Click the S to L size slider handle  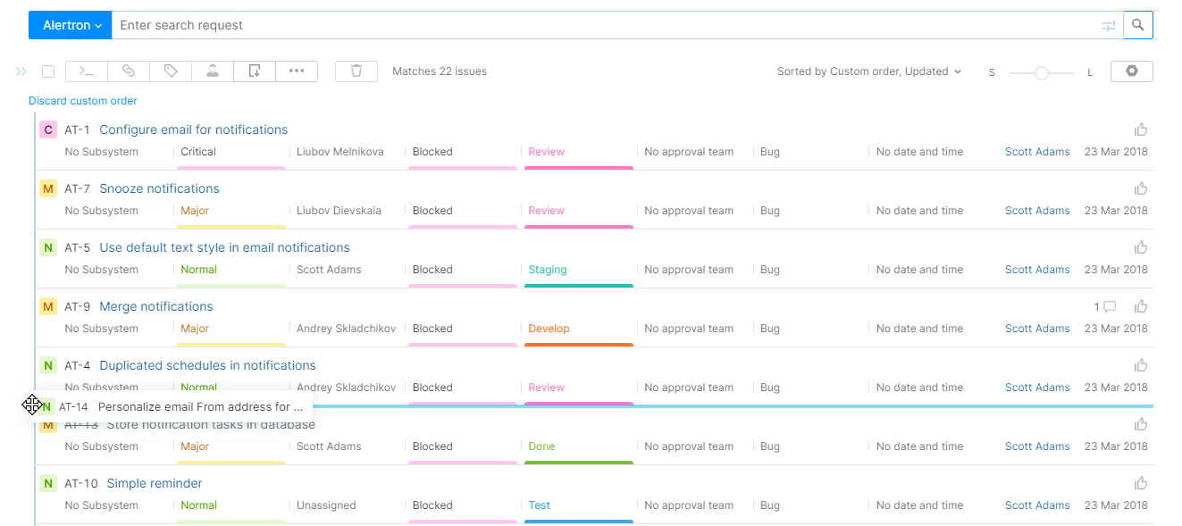pyautogui.click(x=1041, y=73)
